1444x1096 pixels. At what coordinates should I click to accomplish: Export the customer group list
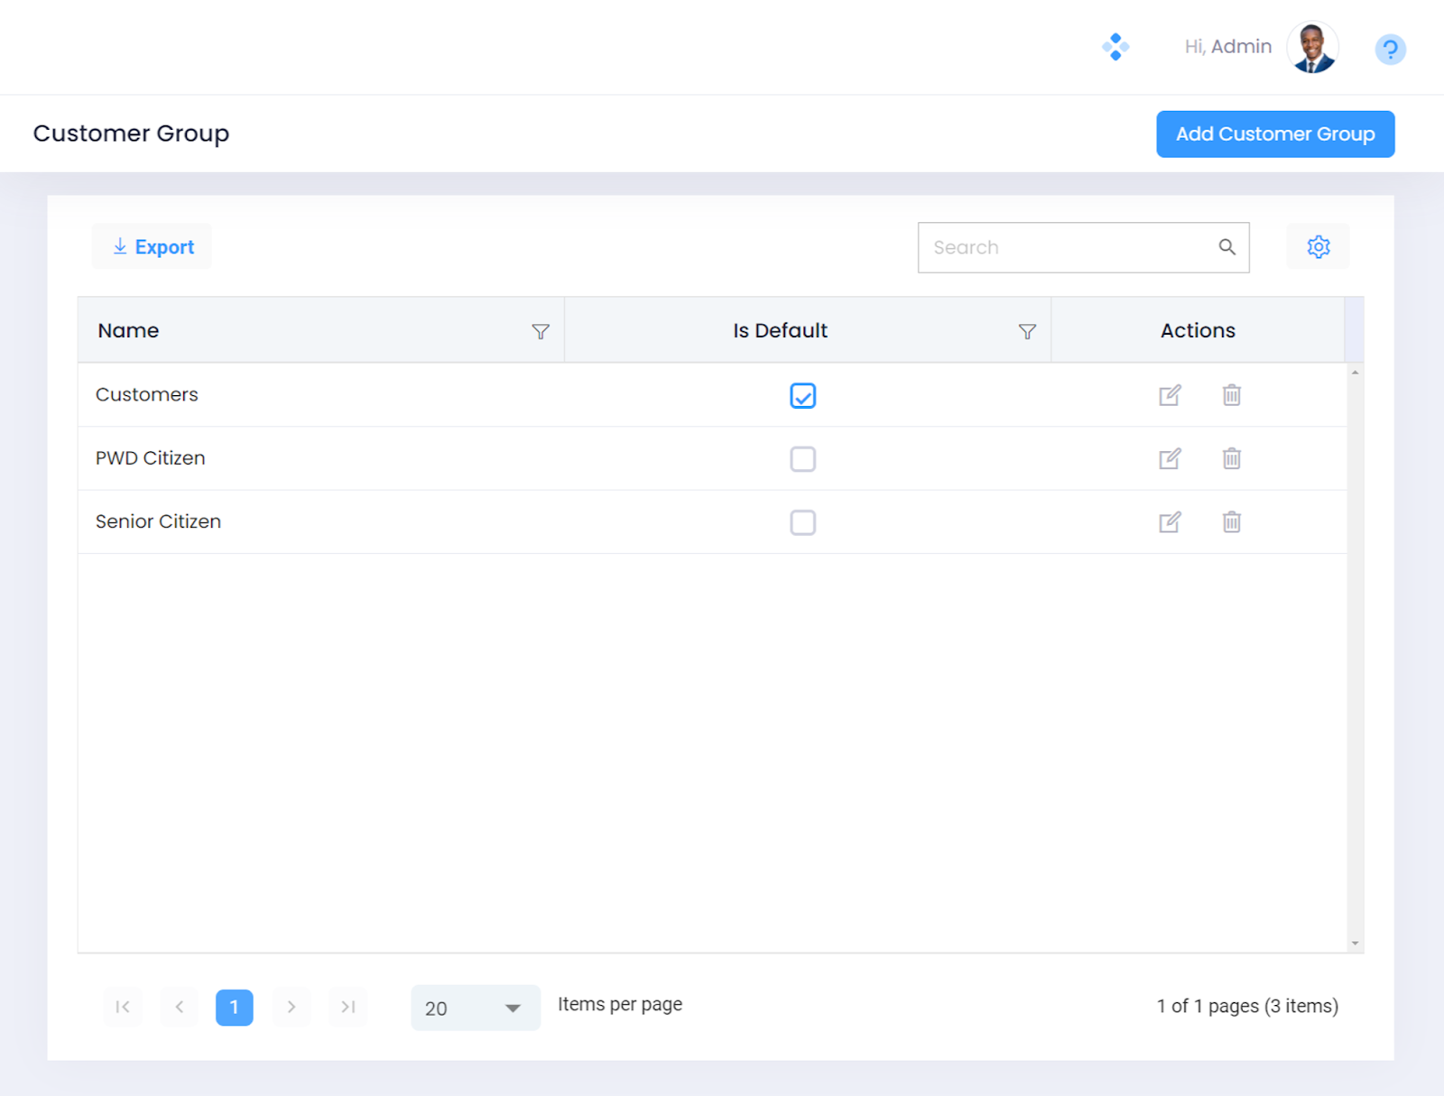click(153, 247)
